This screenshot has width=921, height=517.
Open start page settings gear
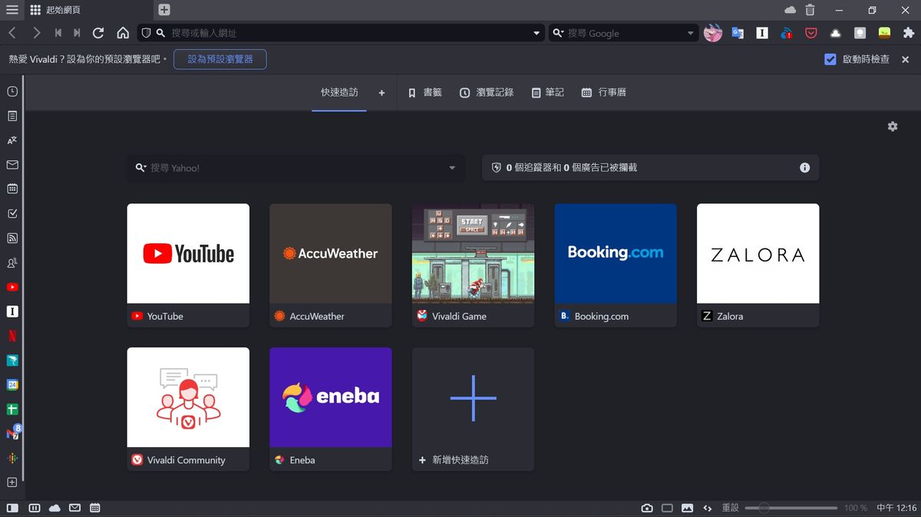click(893, 127)
